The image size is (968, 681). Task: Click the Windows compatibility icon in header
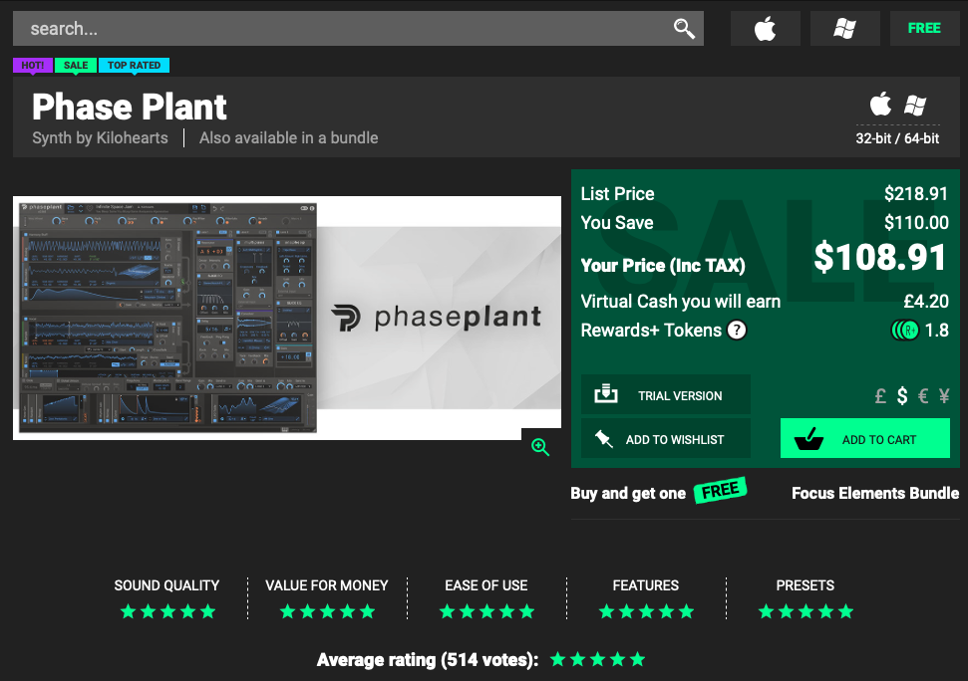[x=915, y=106]
